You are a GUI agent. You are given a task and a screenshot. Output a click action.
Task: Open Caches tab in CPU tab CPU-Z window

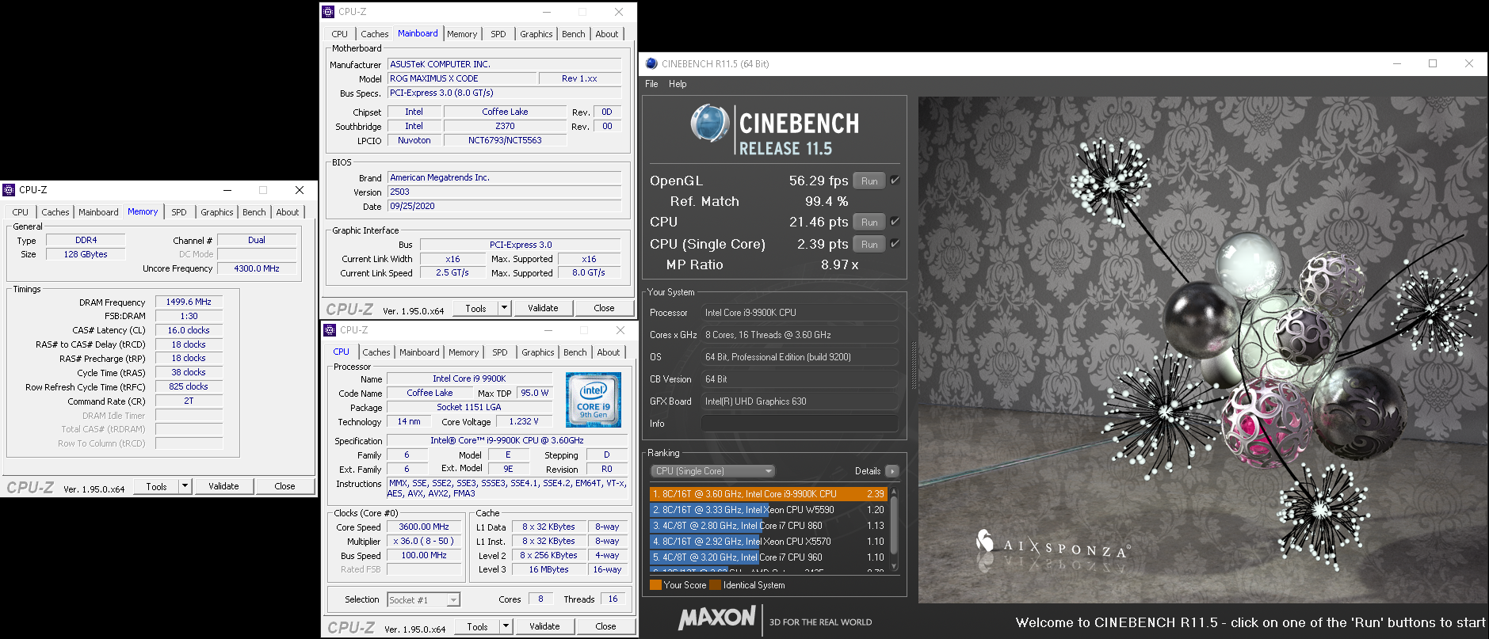(376, 352)
